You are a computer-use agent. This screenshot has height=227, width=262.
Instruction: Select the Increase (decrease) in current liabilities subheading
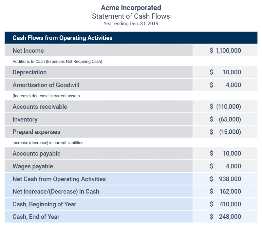[x=48, y=143]
